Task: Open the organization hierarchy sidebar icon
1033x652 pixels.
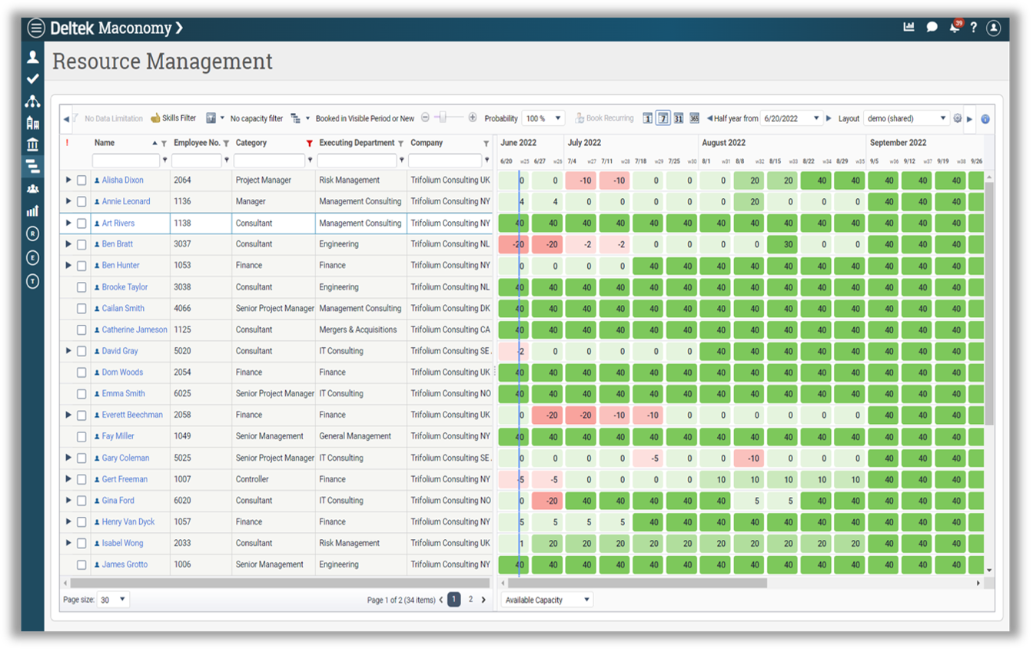Action: (32, 101)
